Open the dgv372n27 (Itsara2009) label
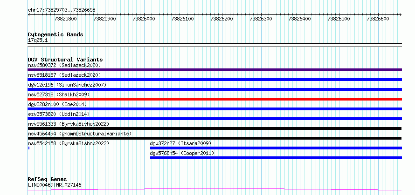The image size is (415, 195). [x=180, y=143]
